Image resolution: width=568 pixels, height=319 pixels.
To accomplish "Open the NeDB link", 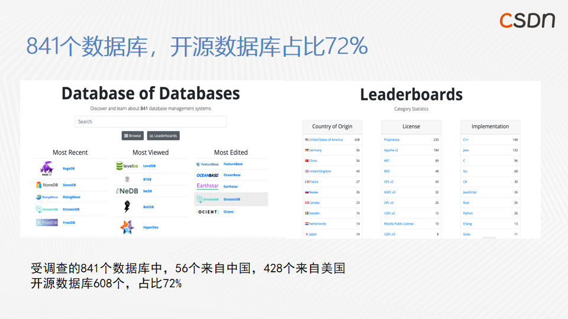I will [147, 191].
